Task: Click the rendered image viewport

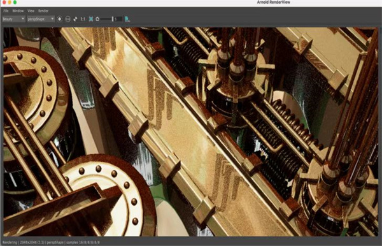Action: point(191,132)
